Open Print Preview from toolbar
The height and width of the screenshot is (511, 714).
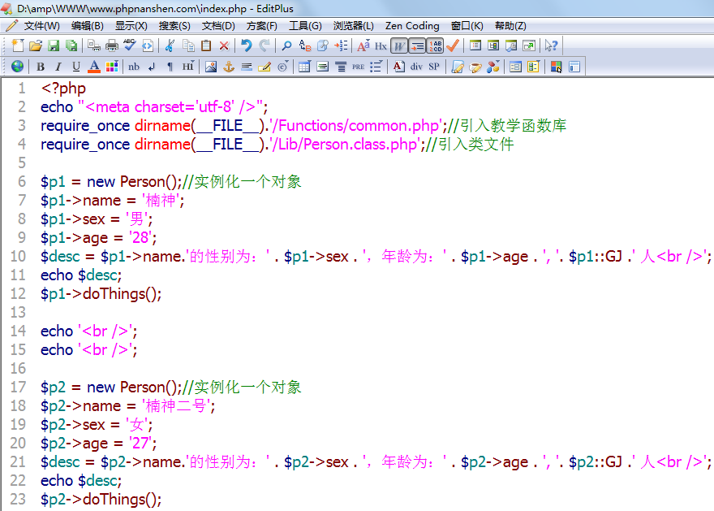[x=94, y=45]
